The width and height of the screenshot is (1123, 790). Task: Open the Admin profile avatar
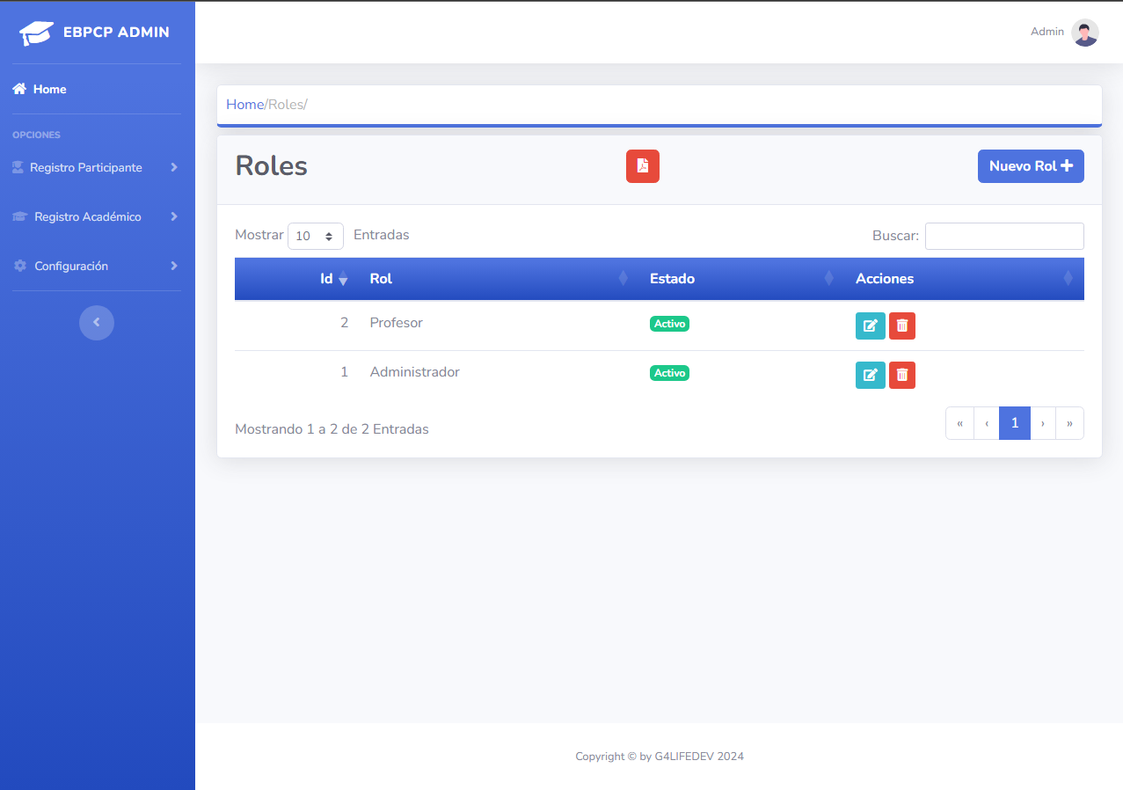tap(1084, 32)
